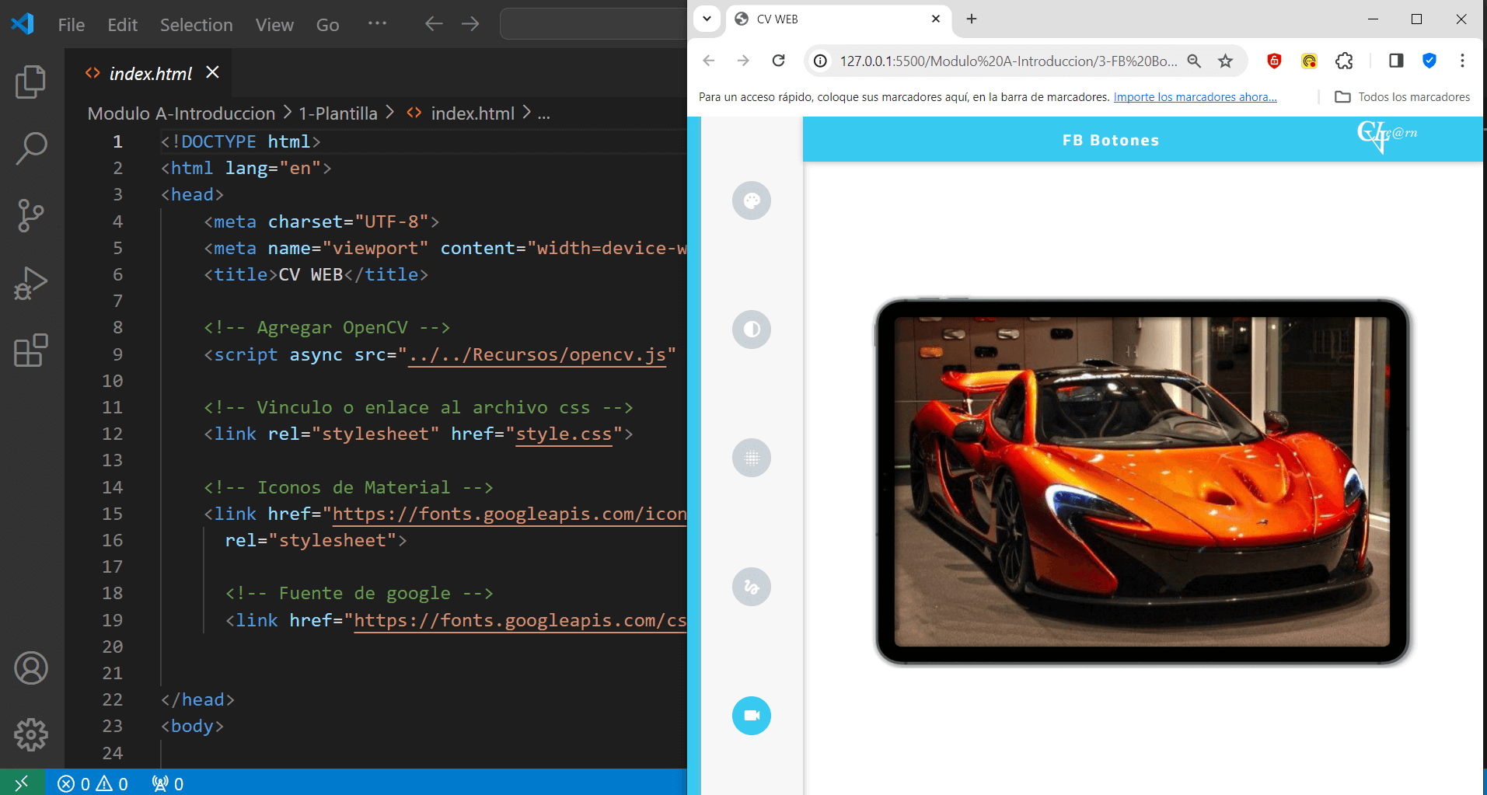Click inside the browser address bar
This screenshot has height=795, width=1487.
(x=1003, y=61)
